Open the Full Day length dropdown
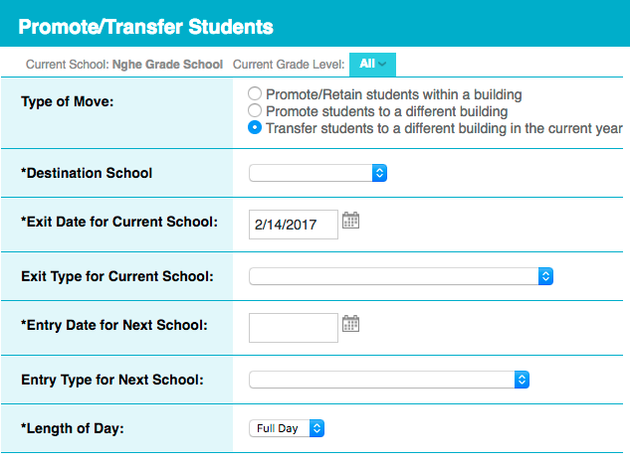 click(287, 428)
